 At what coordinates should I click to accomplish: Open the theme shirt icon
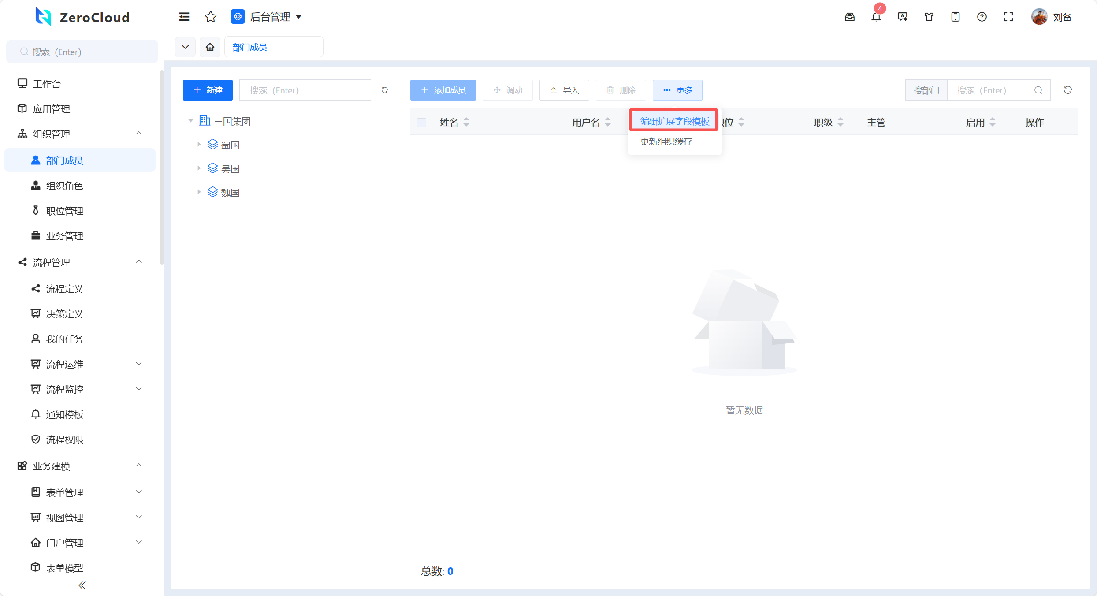929,17
